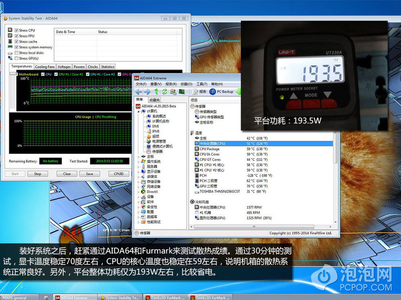Refresh the AIDA64 sensor page
This screenshot has height=300, width=401.
(164, 92)
